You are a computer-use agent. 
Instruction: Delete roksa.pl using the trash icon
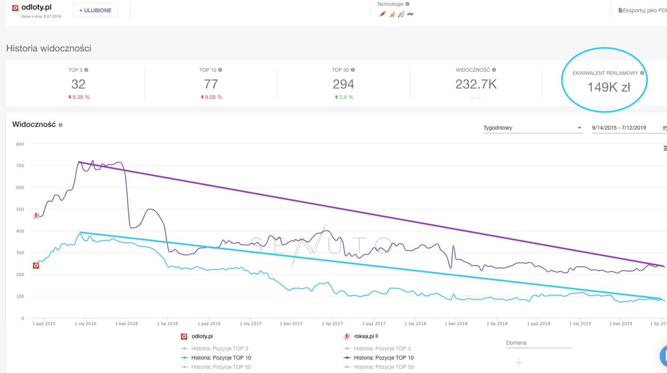[x=377, y=336]
